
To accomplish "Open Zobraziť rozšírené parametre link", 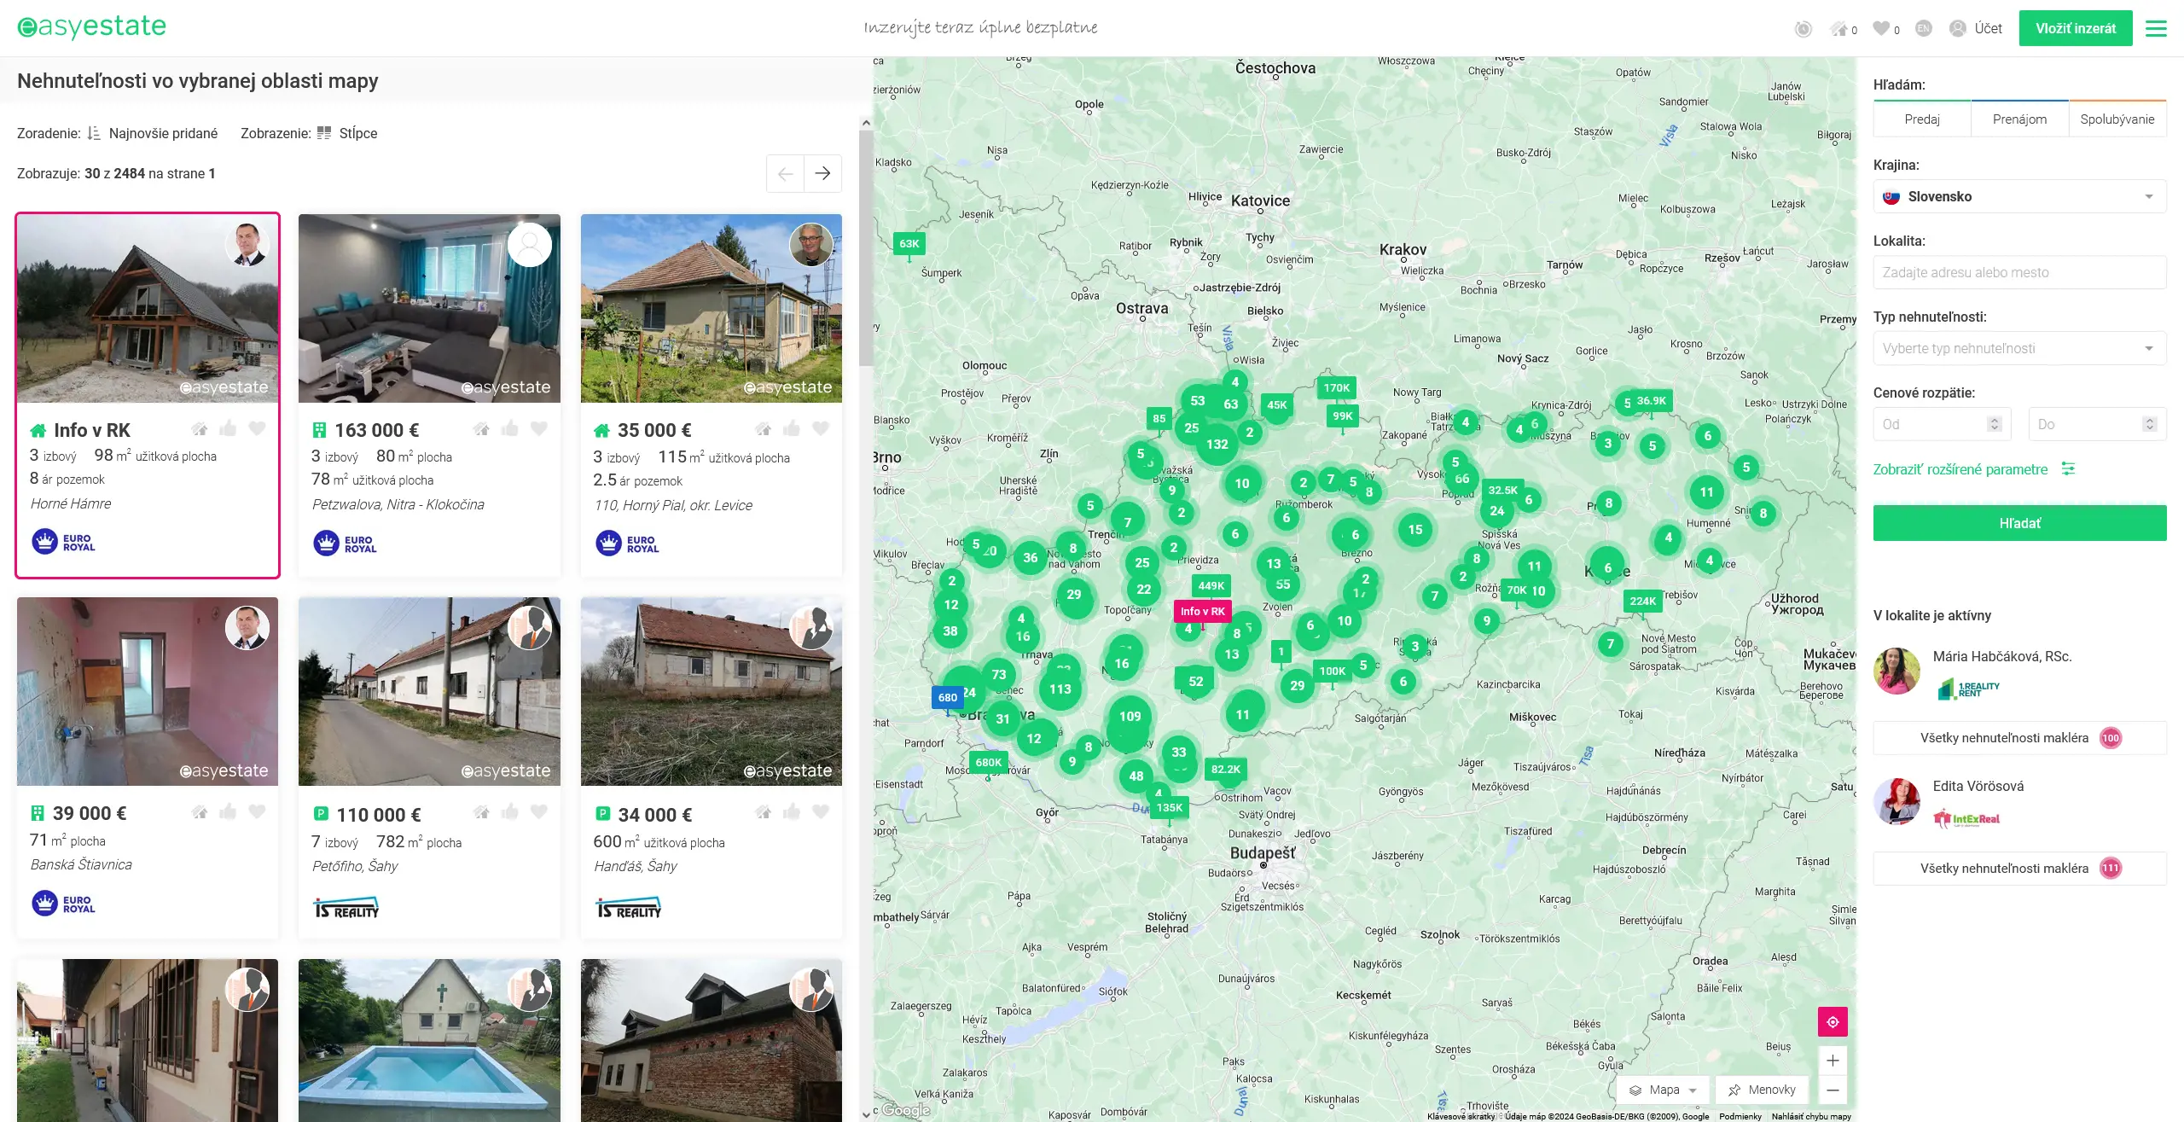I will click(1960, 469).
